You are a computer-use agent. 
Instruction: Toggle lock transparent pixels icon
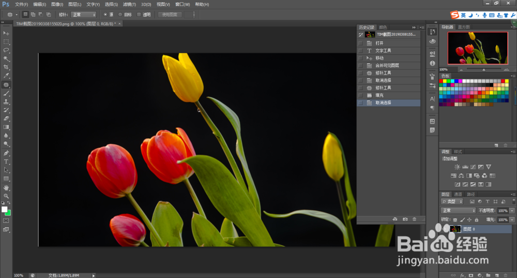coord(455,220)
